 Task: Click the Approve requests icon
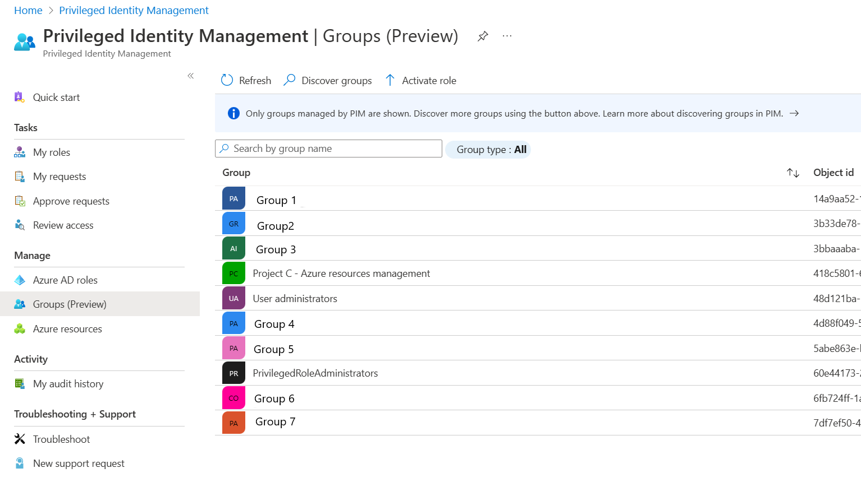click(x=20, y=201)
